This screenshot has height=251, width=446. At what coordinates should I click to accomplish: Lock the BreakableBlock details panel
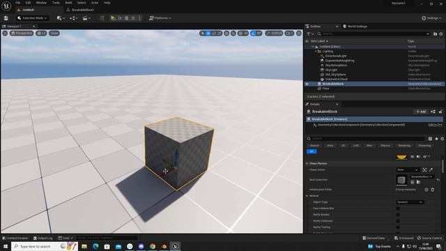[440, 112]
